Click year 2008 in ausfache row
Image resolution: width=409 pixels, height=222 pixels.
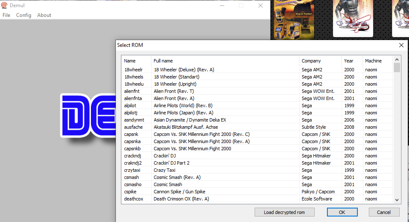tap(349, 127)
